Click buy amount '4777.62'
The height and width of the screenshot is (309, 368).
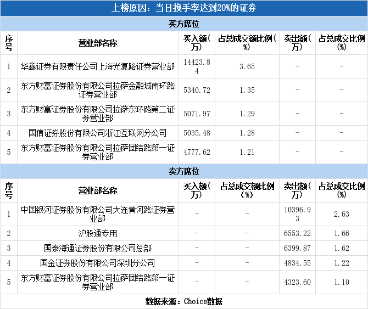pos(197,152)
